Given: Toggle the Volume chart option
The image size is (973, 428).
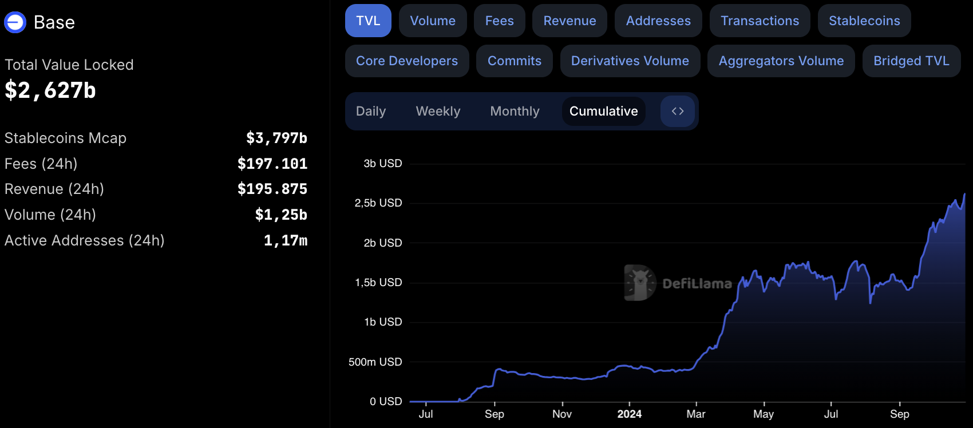Looking at the screenshot, I should pyautogui.click(x=433, y=21).
